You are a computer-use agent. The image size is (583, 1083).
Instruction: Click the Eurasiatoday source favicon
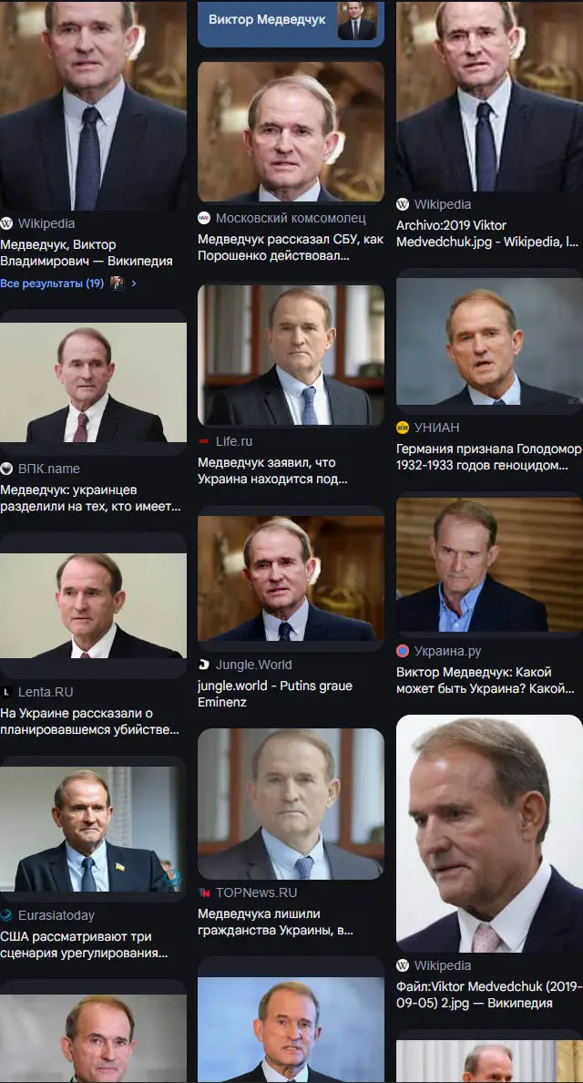[x=6, y=915]
